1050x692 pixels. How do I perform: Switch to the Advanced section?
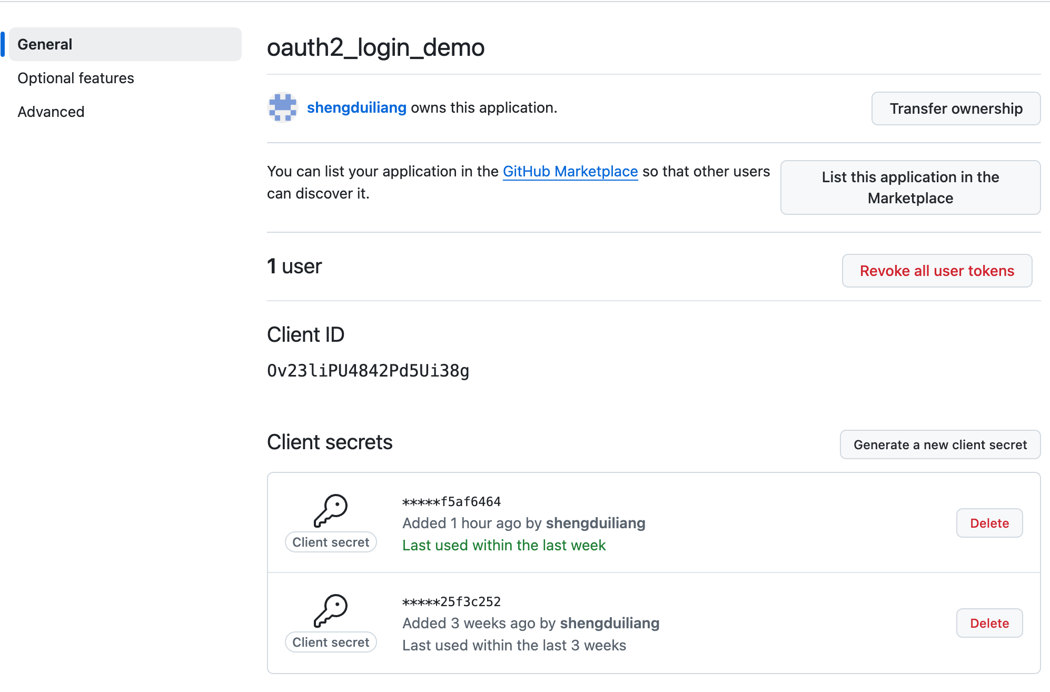51,111
